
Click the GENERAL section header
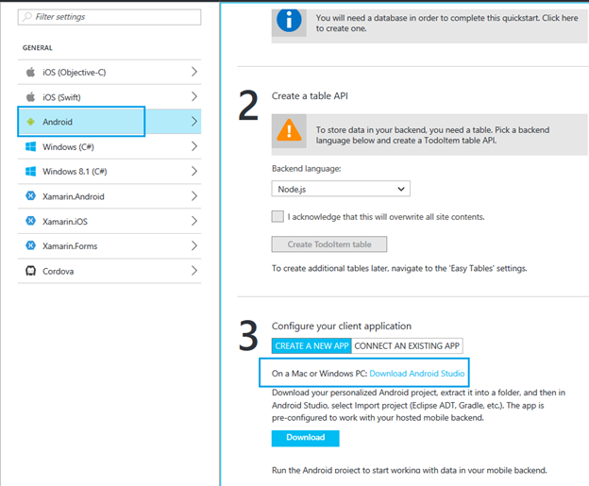click(x=37, y=48)
